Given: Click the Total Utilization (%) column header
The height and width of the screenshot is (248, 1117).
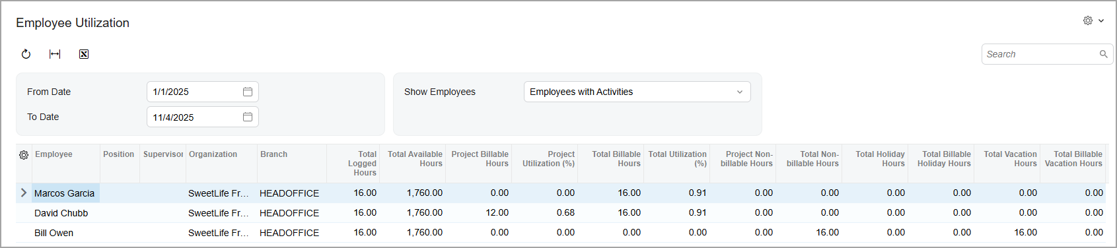Looking at the screenshot, I should [677, 159].
